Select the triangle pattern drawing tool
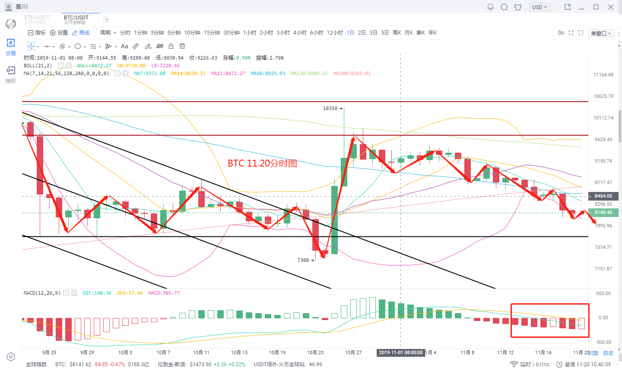 (x=109, y=46)
